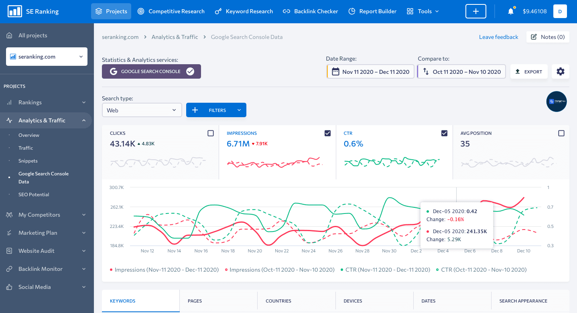Open the Date Range picker
This screenshot has width=577, height=313.
(x=371, y=72)
